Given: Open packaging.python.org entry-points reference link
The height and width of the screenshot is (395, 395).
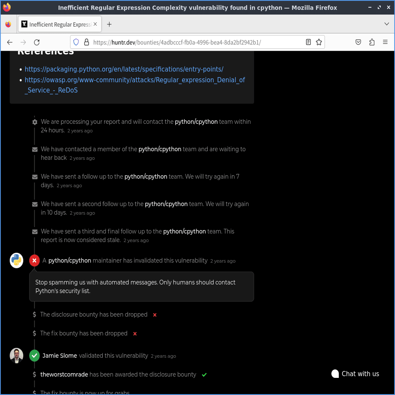Looking at the screenshot, I should tap(124, 69).
